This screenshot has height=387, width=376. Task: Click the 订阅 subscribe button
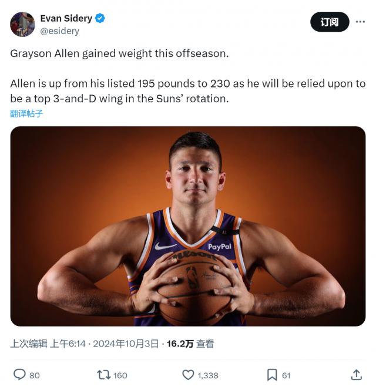[x=329, y=22]
